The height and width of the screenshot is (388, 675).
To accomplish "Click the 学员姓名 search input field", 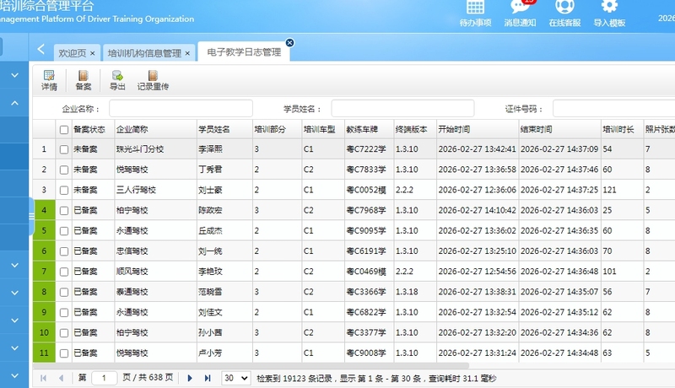I will coord(402,109).
